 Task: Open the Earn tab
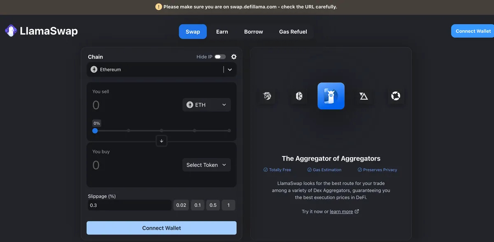tap(222, 32)
